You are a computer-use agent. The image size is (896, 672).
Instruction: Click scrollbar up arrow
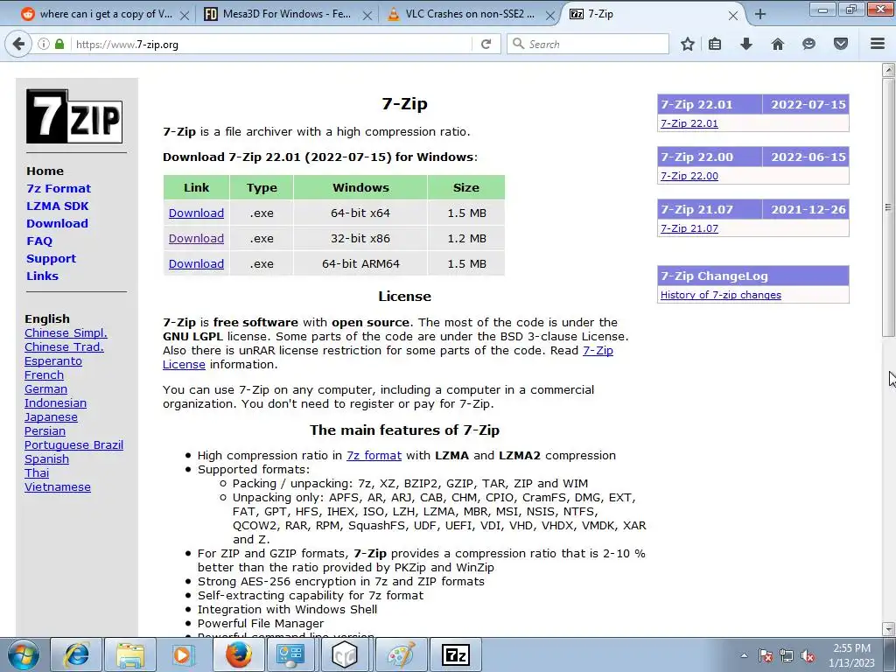click(x=888, y=70)
